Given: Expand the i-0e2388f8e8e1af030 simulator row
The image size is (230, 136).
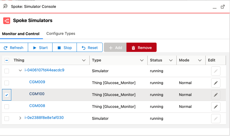Looking at the screenshot, I should point(20,118).
